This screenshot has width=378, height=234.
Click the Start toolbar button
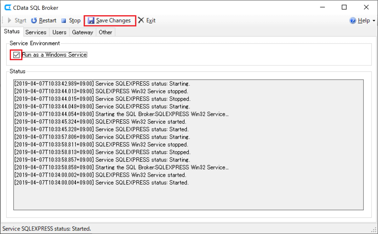(x=17, y=20)
